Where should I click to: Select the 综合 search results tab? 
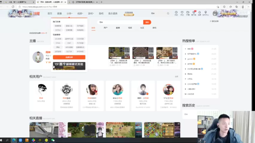(x=93, y=28)
